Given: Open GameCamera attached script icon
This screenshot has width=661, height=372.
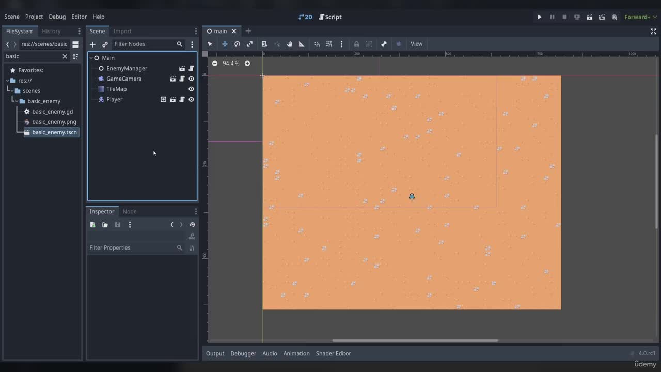Looking at the screenshot, I should pos(182,79).
